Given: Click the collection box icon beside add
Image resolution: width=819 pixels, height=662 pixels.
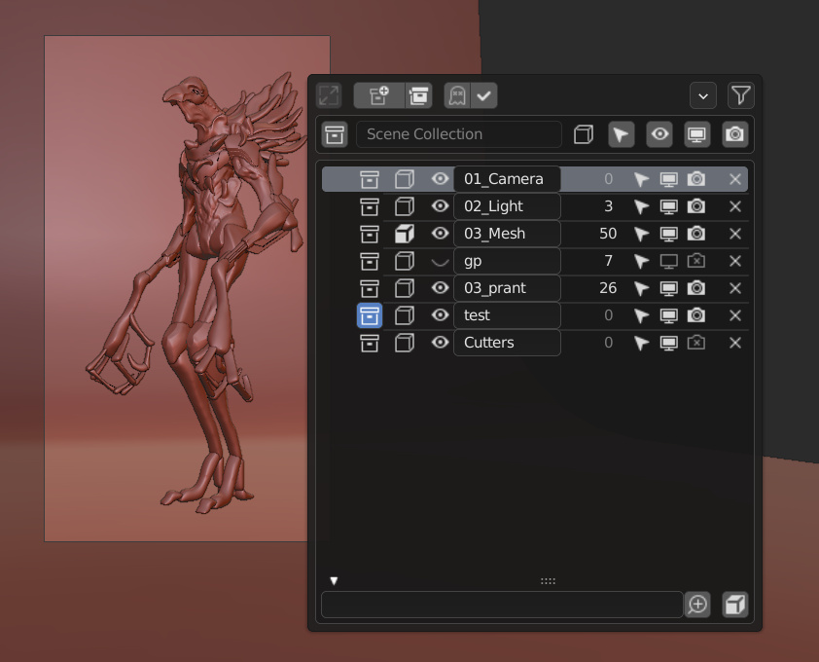Looking at the screenshot, I should 418,95.
